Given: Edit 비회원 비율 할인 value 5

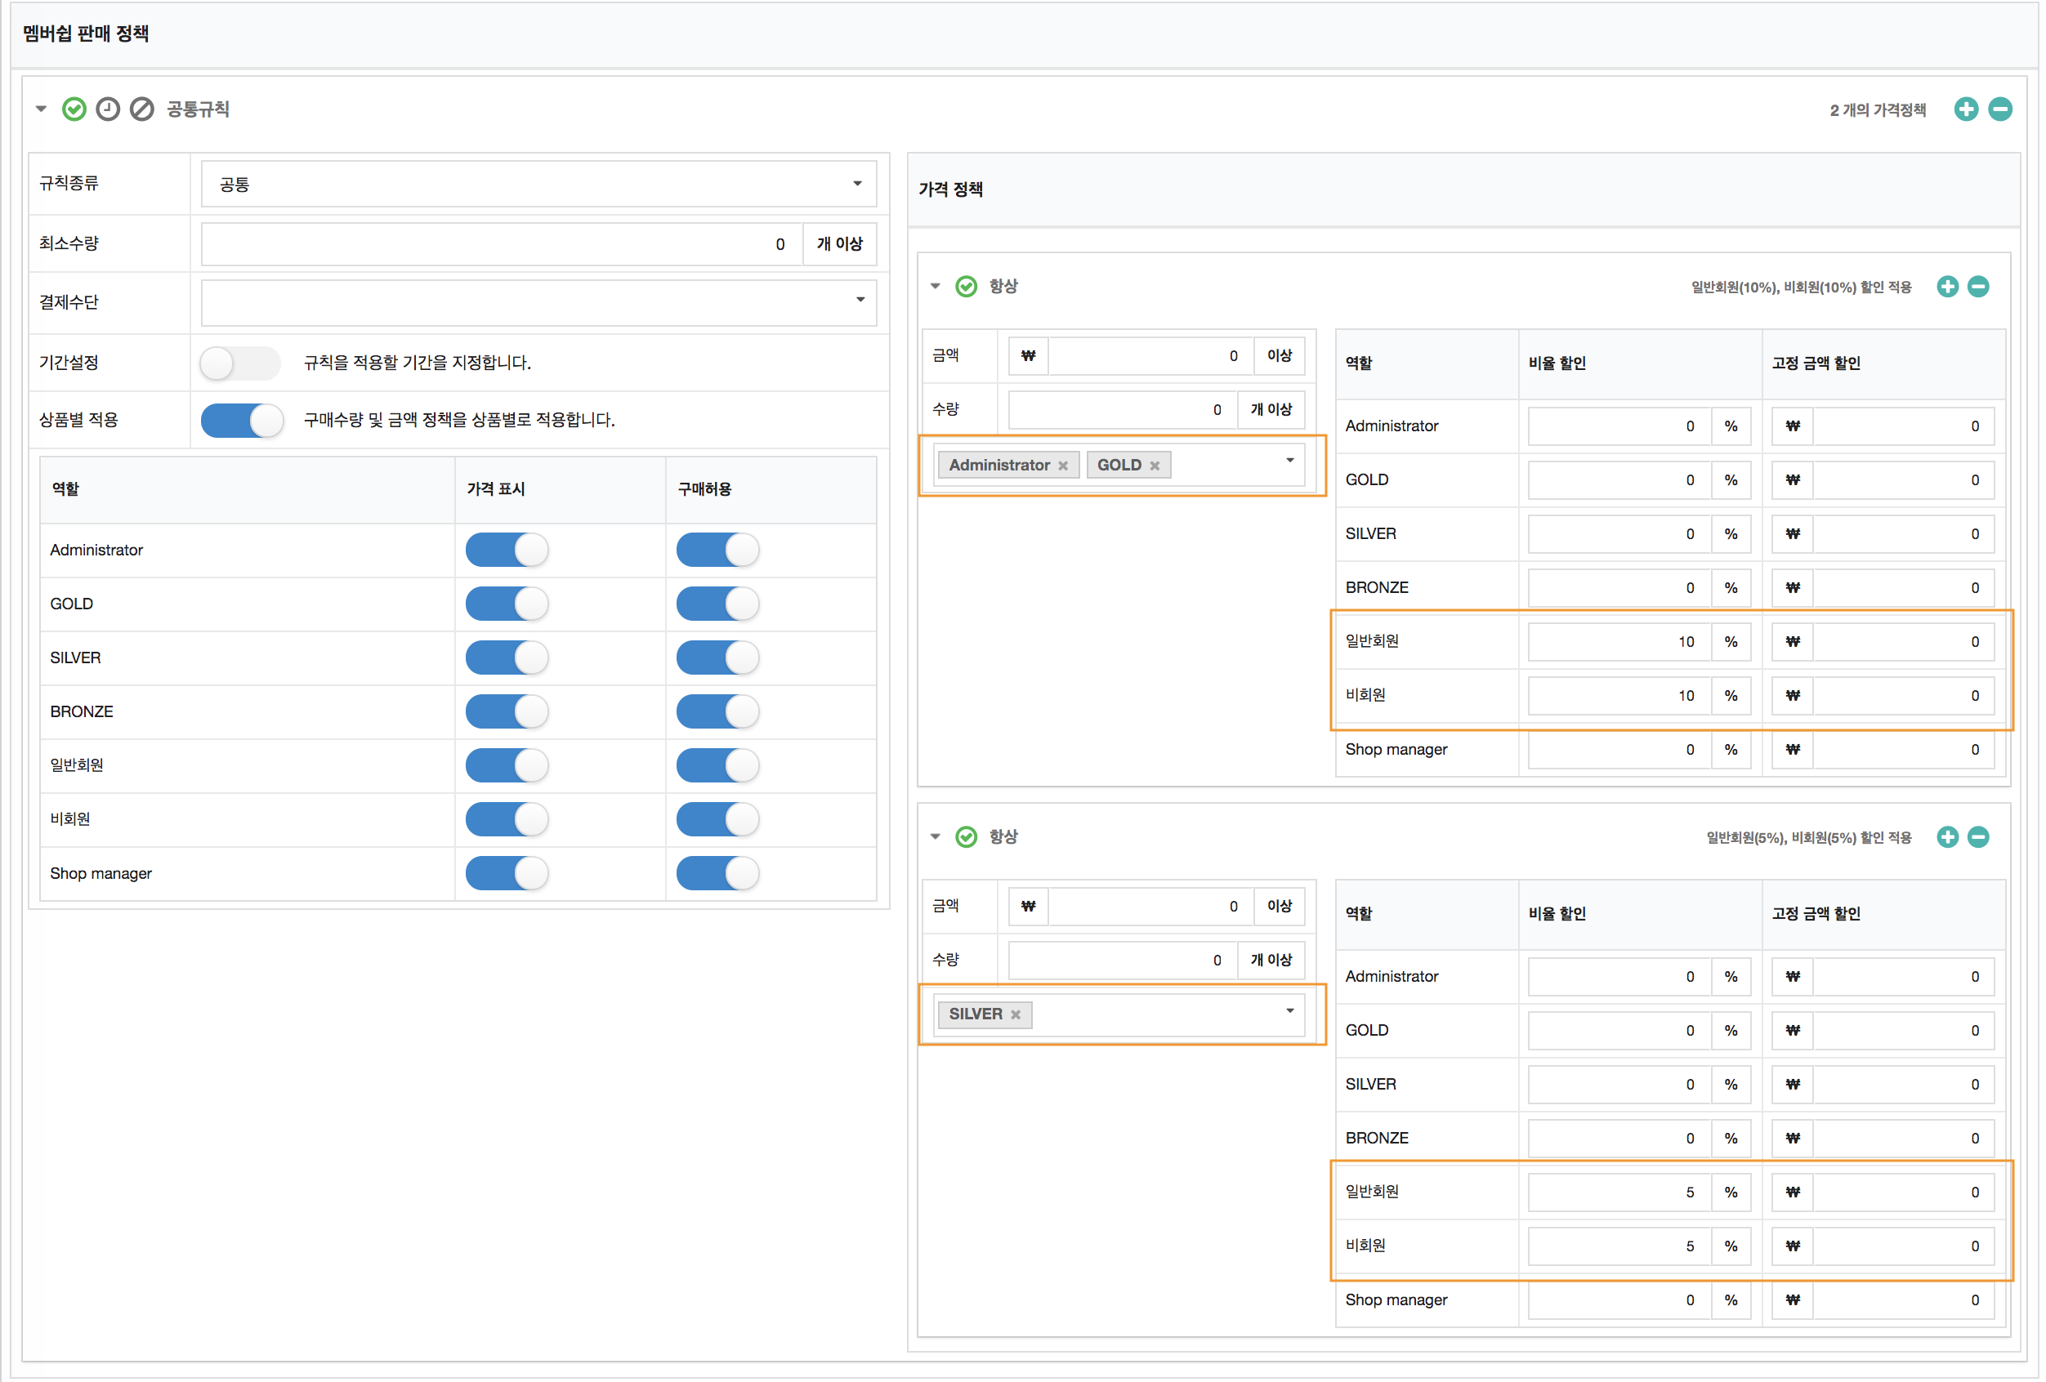Looking at the screenshot, I should point(1620,1246).
